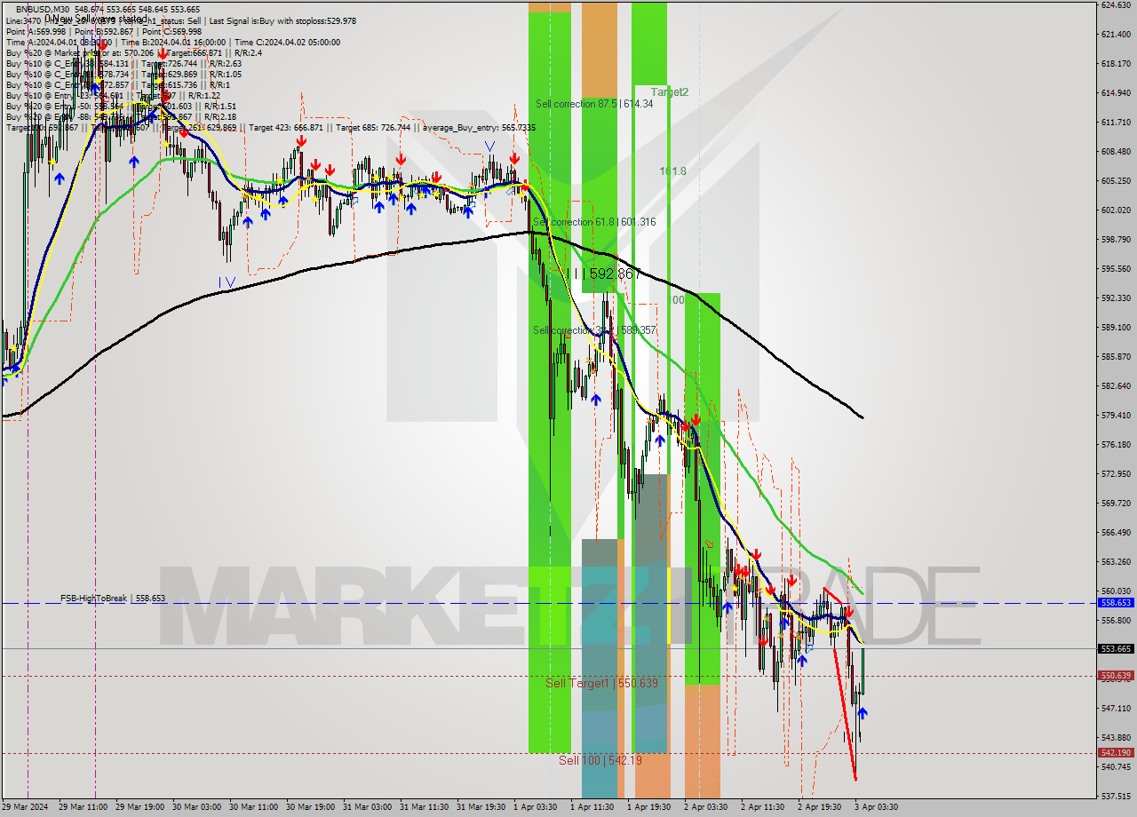Screen dimensions: 1137x817
Task: Click the 'Target 423: 666.871' text
Action: pos(285,127)
